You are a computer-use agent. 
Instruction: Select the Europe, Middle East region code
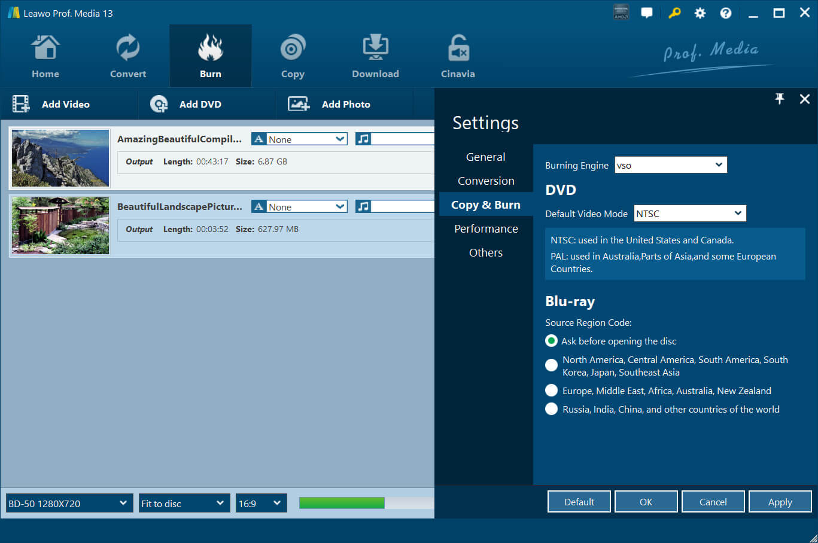pyautogui.click(x=551, y=390)
